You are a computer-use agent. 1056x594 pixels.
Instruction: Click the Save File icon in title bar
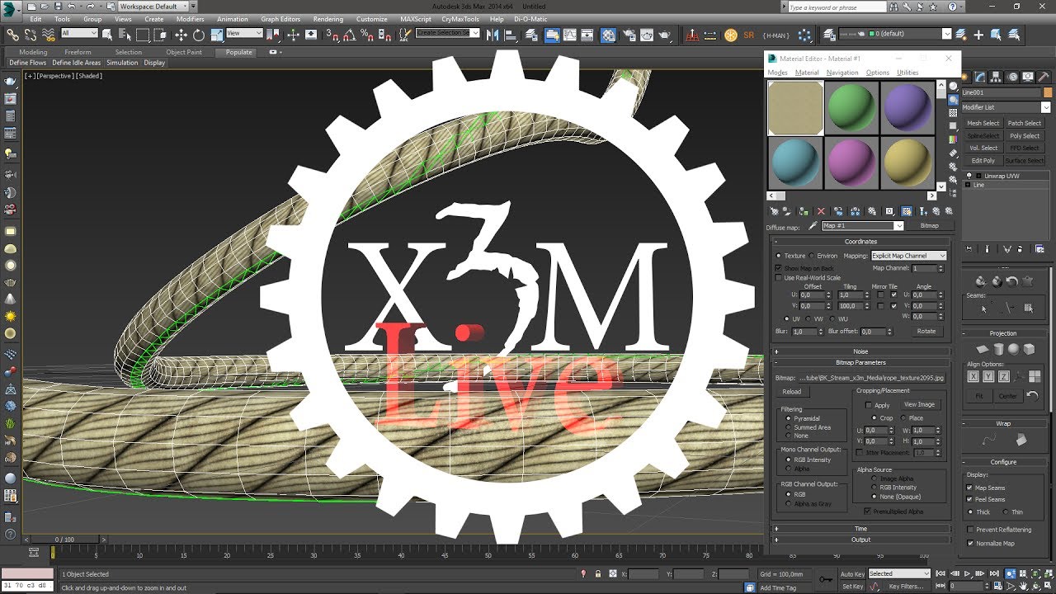(x=57, y=6)
